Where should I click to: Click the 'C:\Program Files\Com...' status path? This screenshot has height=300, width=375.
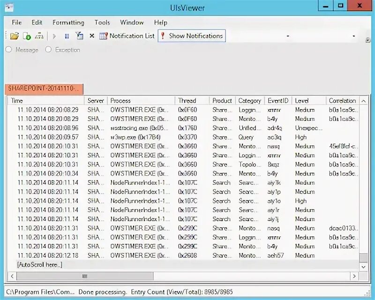[40, 292]
